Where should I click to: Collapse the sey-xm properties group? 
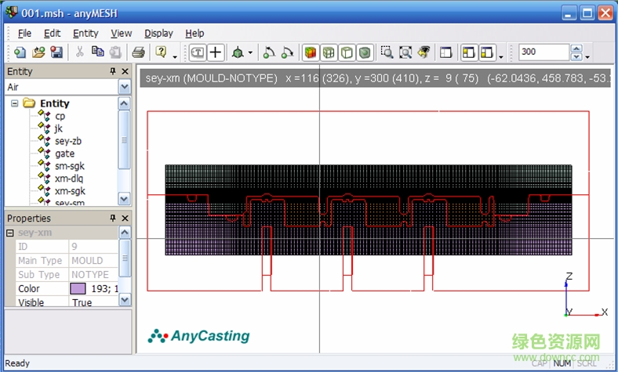(10, 233)
